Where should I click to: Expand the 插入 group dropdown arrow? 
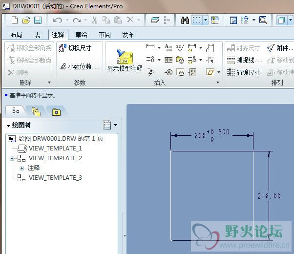(x=218, y=83)
